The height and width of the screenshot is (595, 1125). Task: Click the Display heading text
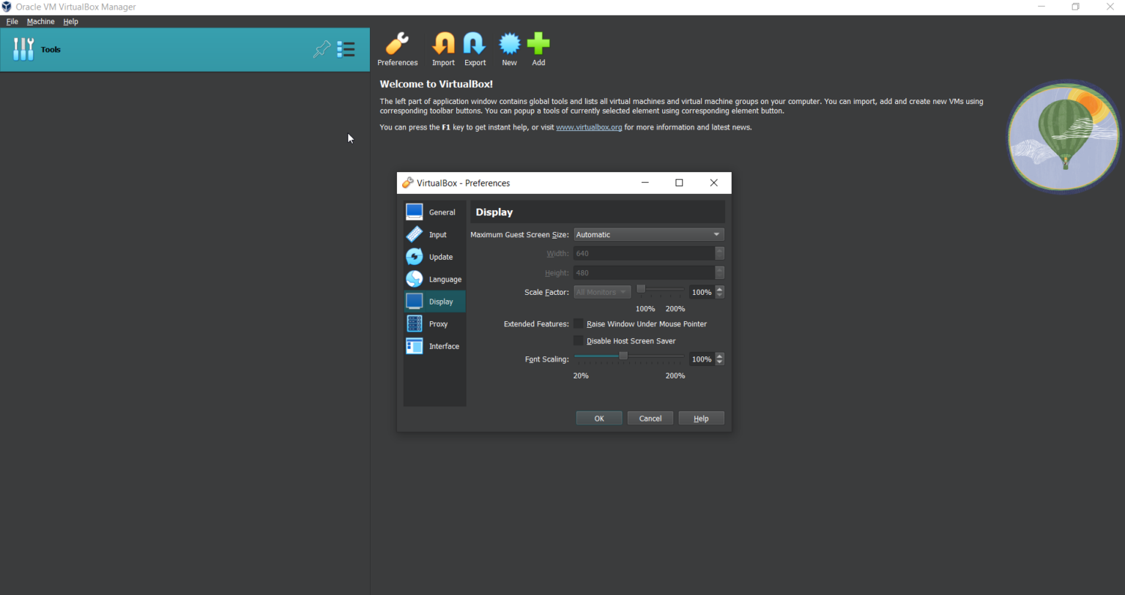click(494, 212)
